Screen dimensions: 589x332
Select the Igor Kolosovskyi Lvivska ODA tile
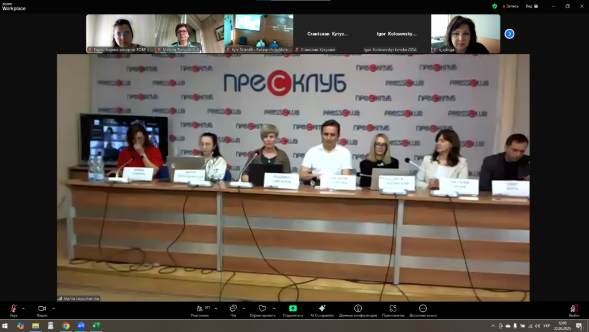click(397, 34)
